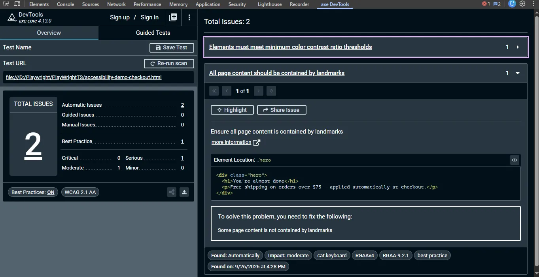Filter by Best Practice count 1
The width and height of the screenshot is (539, 277).
coord(182,141)
